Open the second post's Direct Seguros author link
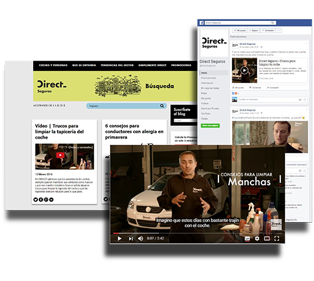 point(248,110)
